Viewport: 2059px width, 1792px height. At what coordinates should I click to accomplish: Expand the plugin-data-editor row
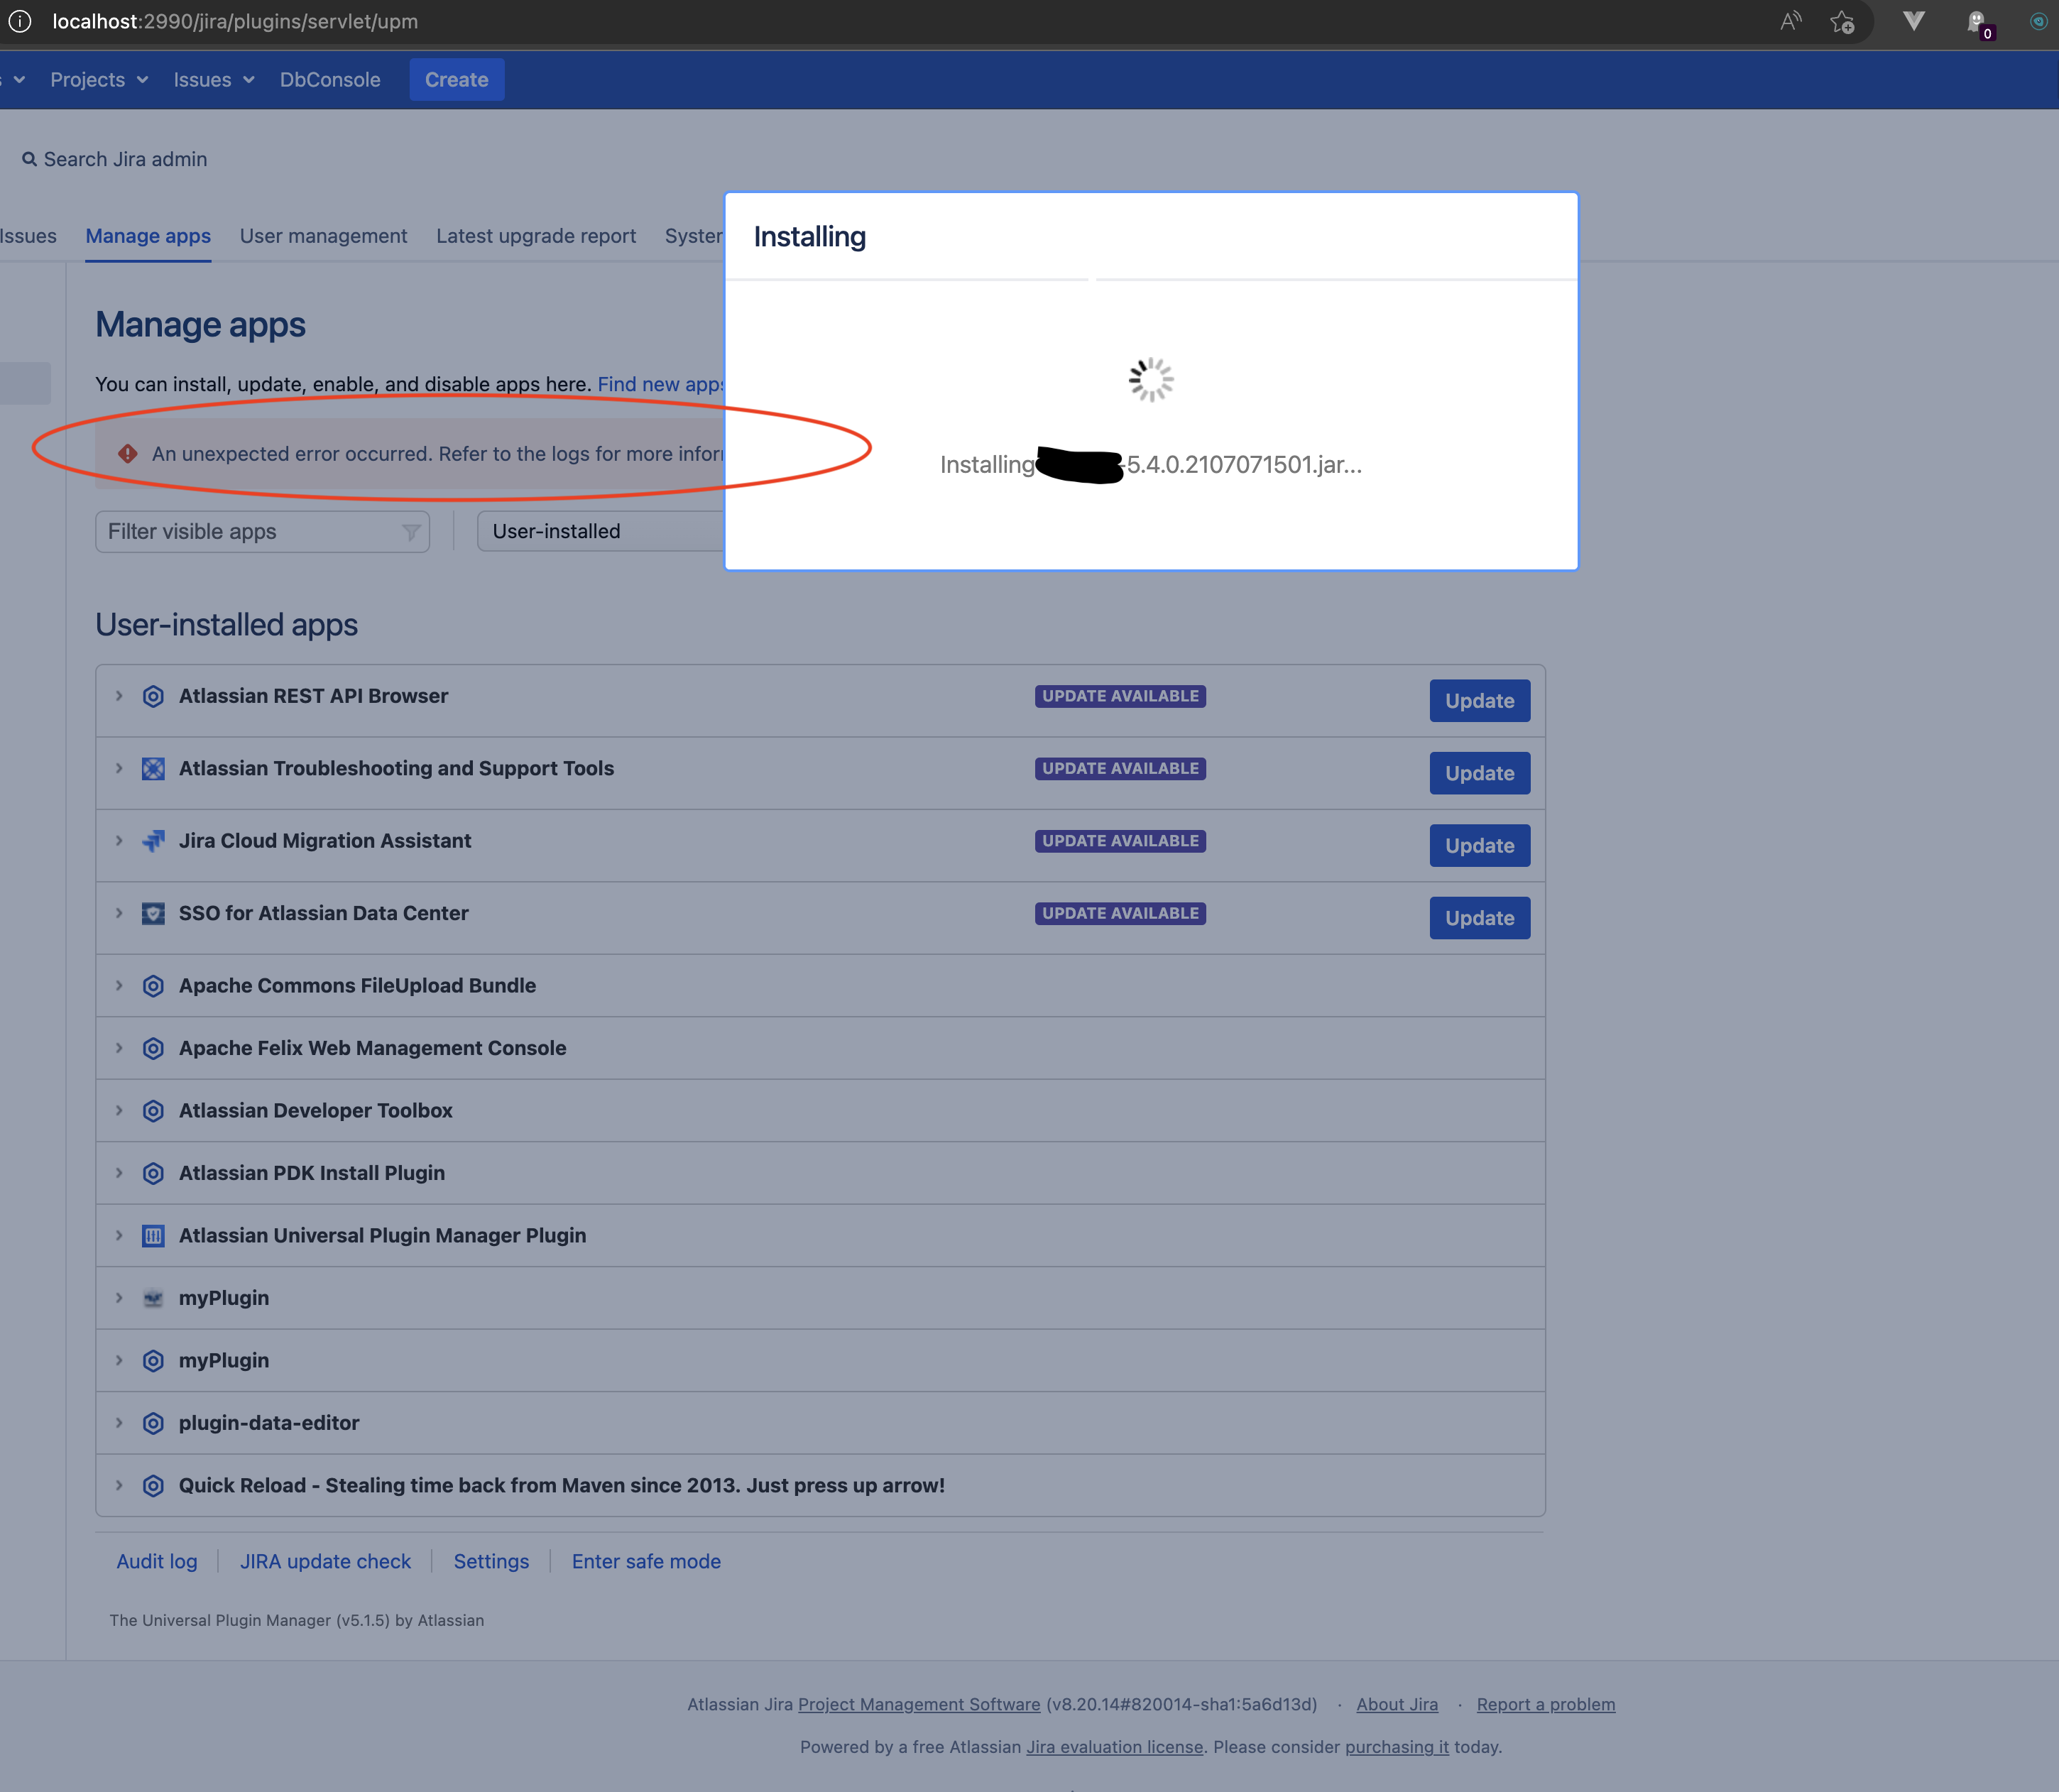[x=119, y=1423]
